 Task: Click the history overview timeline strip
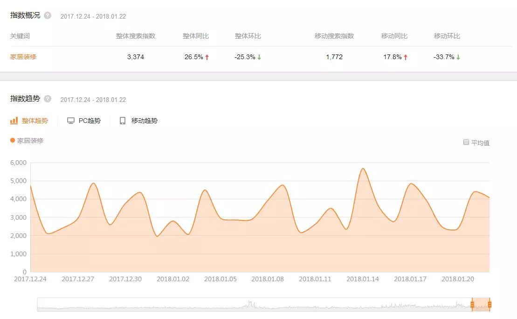point(263,305)
